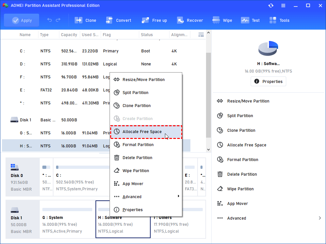Open the Wipe toolbar item
Screen dimensions: 326x244
tap(222, 20)
